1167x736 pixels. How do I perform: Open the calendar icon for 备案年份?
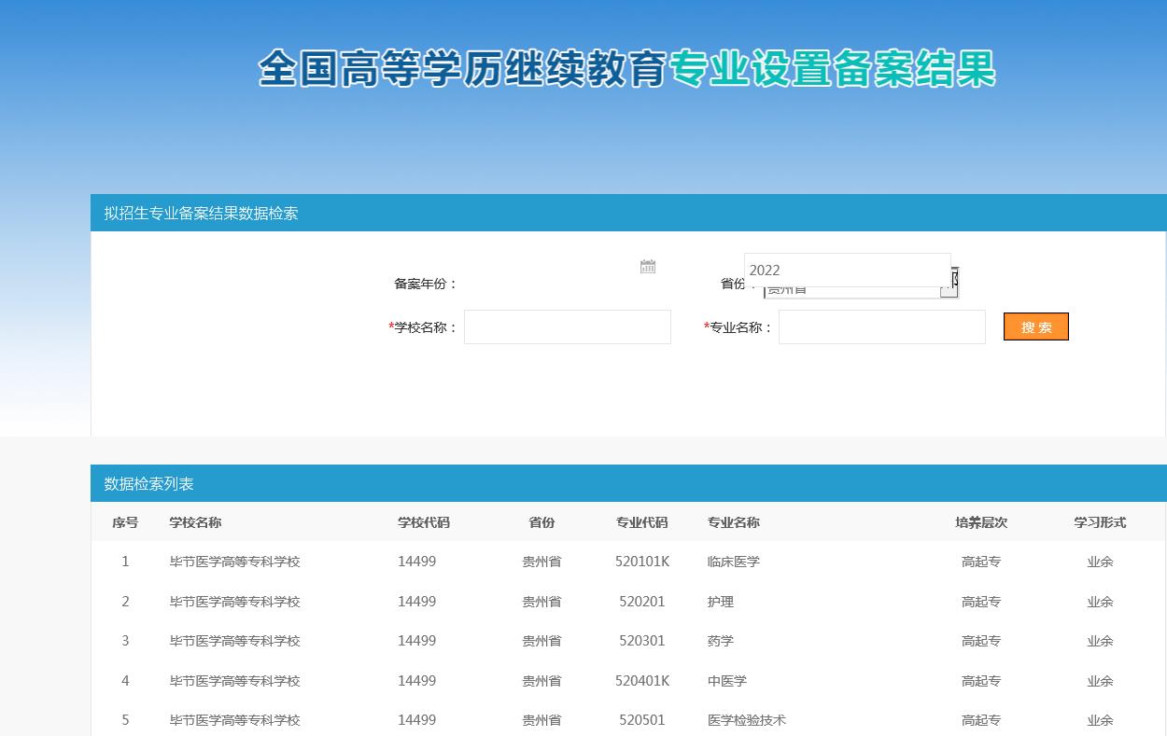tap(648, 267)
